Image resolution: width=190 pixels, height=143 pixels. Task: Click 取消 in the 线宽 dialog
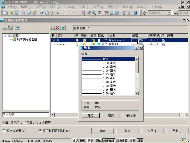click(x=111, y=115)
